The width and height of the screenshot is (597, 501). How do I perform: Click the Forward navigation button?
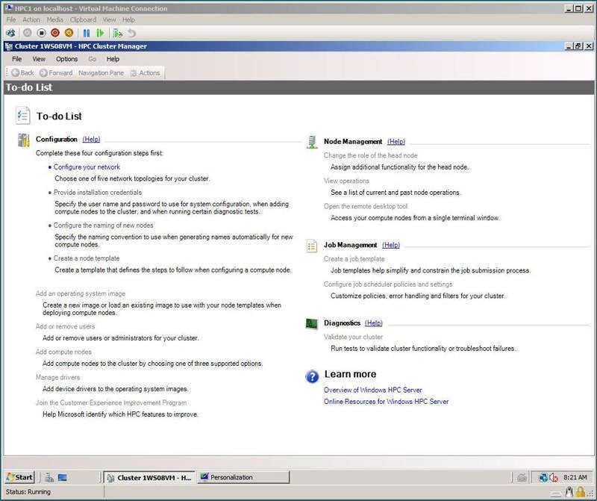click(x=56, y=72)
